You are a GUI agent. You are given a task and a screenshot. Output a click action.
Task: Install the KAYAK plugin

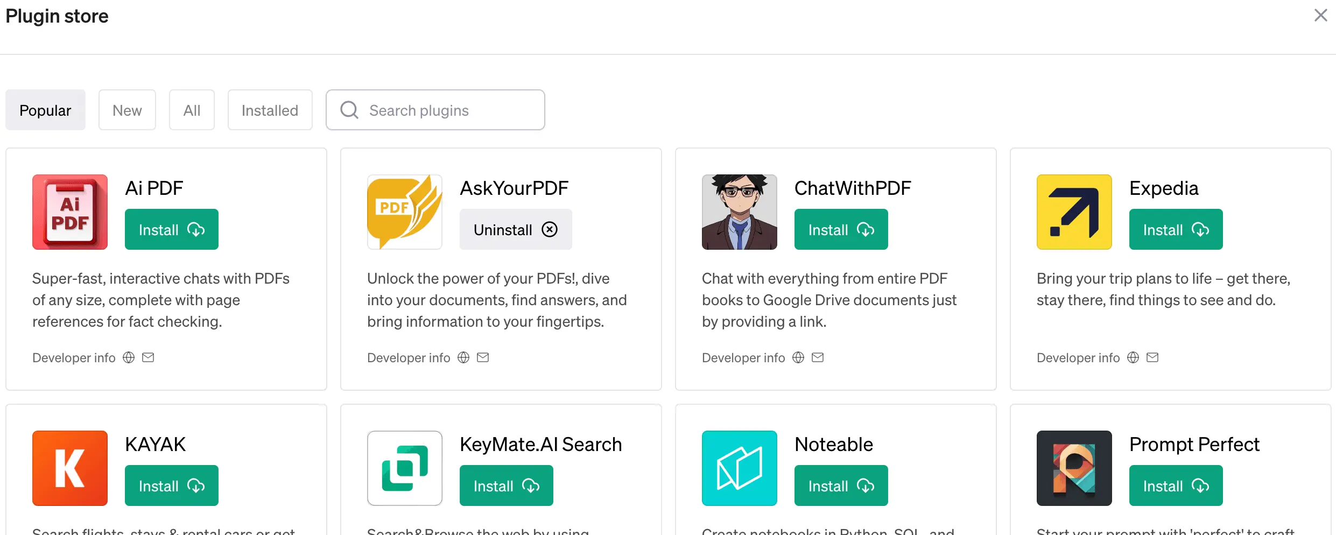coord(171,486)
